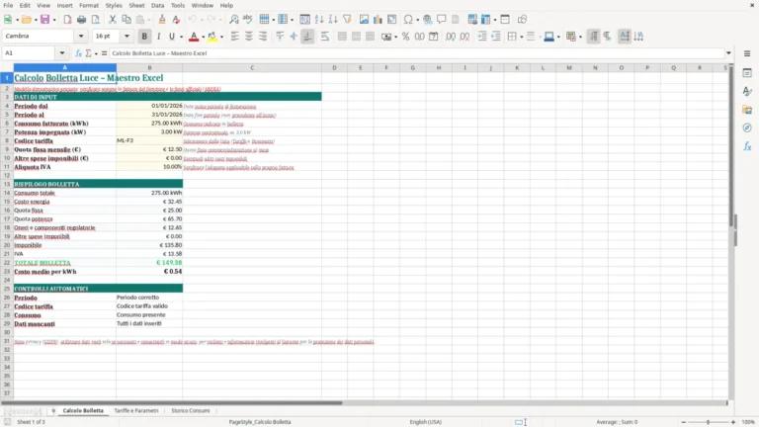Format the cell as percent
The image size is (759, 427).
pyautogui.click(x=405, y=37)
